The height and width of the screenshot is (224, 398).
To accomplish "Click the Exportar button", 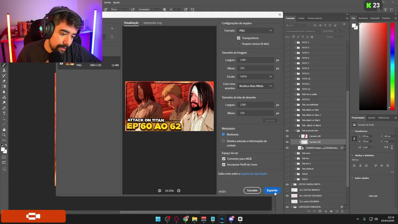I will [272, 190].
